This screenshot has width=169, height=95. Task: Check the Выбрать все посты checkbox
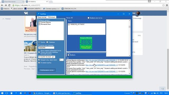[x=88, y=18]
